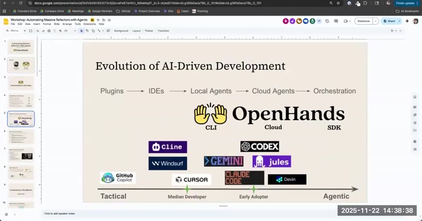The height and width of the screenshot is (221, 422).
Task: Click the Print icon
Action: tap(49, 31)
